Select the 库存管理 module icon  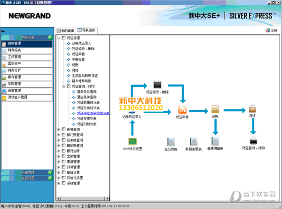point(4,78)
